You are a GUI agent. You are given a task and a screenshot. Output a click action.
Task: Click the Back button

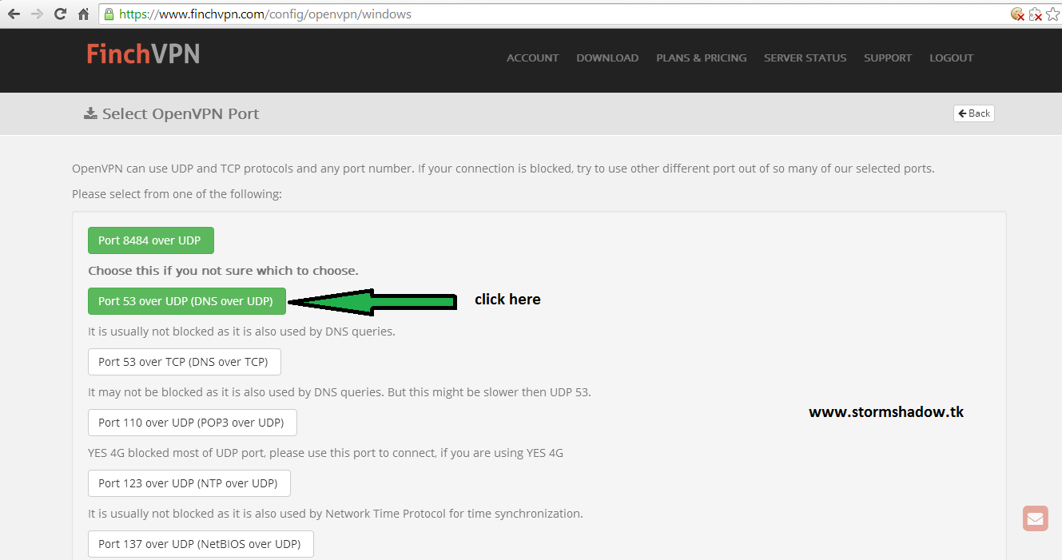pos(973,113)
